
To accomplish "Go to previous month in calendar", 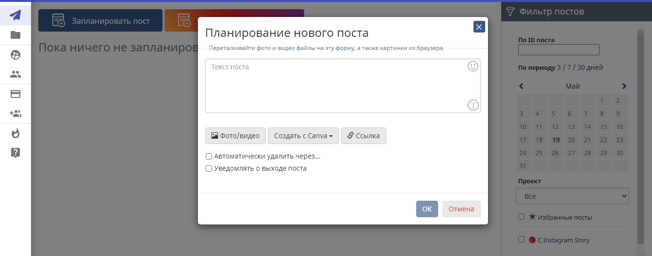I will [522, 86].
